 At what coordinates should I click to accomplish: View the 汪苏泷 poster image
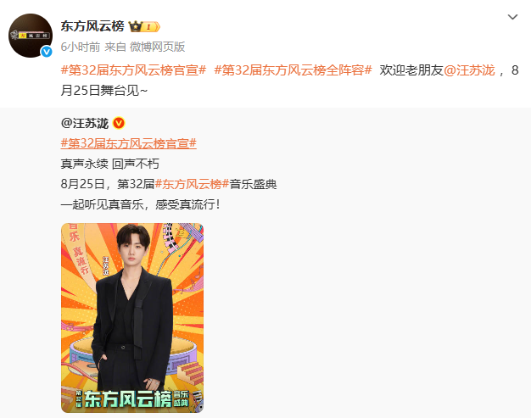pyautogui.click(x=132, y=318)
